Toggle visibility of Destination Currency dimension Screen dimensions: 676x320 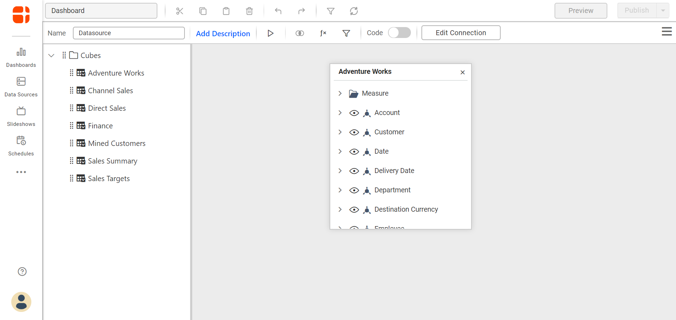354,210
